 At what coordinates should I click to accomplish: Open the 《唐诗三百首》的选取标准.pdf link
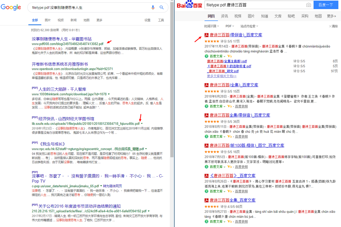229,66
